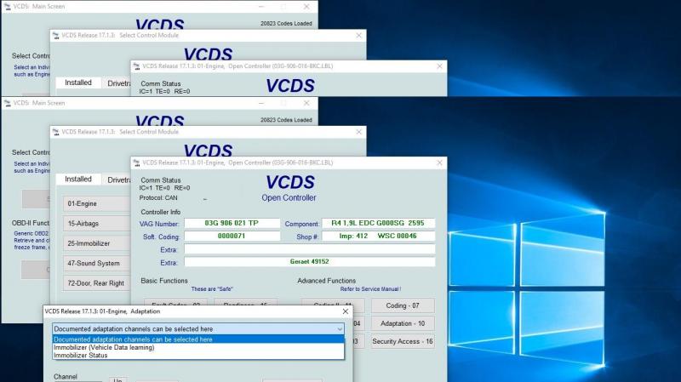Screen dimensions: 681x382
Task: Click the 'Controller Info' label
Action: click(161, 213)
